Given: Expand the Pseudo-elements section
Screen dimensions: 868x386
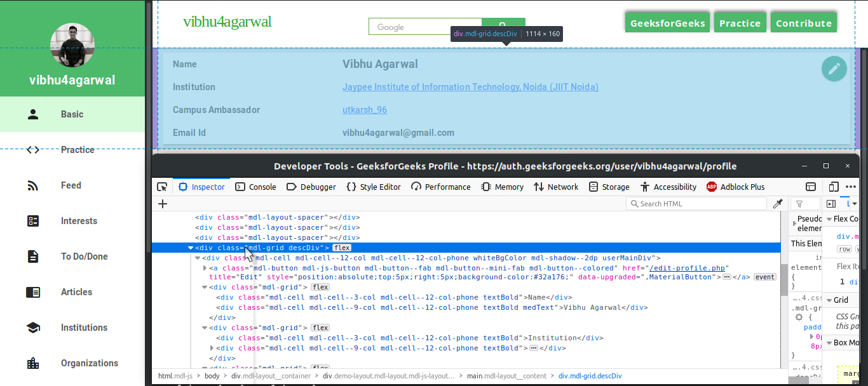Looking at the screenshot, I should point(794,223).
